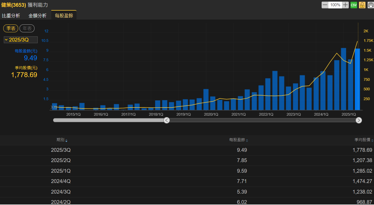Click the 2023/1Q label on chart axis
This screenshot has width=374, height=205.
tap(294, 114)
